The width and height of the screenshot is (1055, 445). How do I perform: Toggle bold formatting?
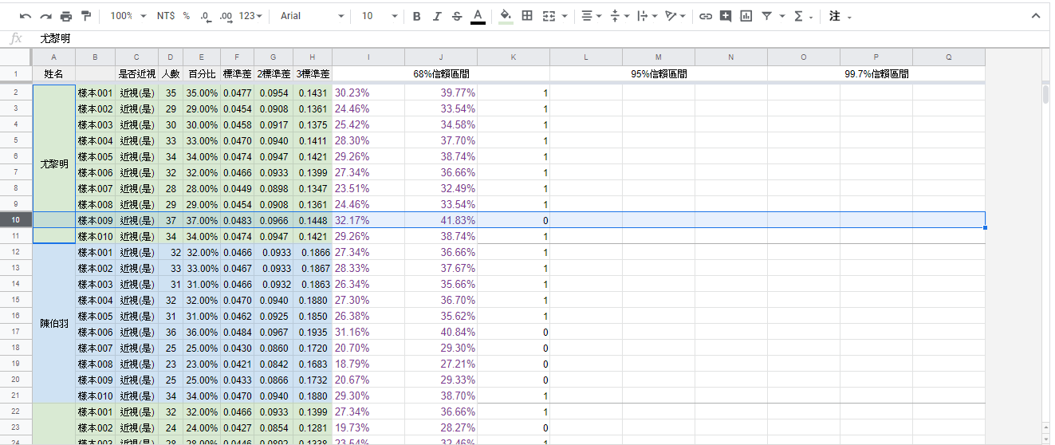point(416,16)
